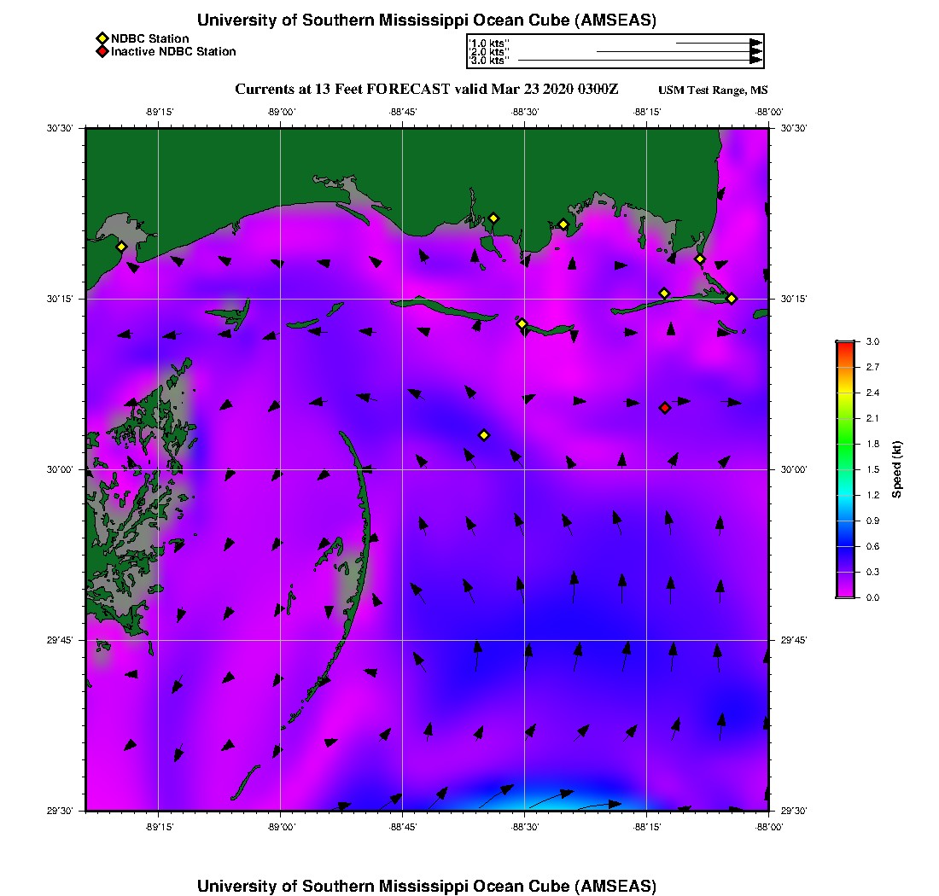Click the yellow station marker directly north of the red marker
Viewport: 939px width, 896px height.
[664, 294]
